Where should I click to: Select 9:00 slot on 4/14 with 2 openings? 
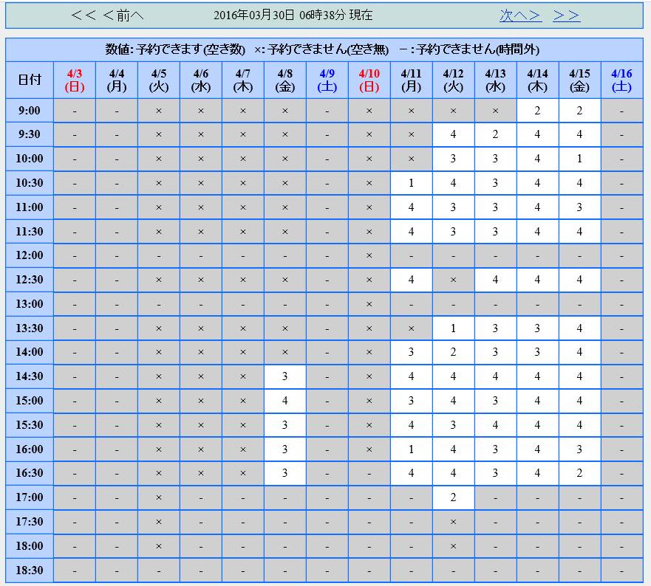click(x=537, y=111)
